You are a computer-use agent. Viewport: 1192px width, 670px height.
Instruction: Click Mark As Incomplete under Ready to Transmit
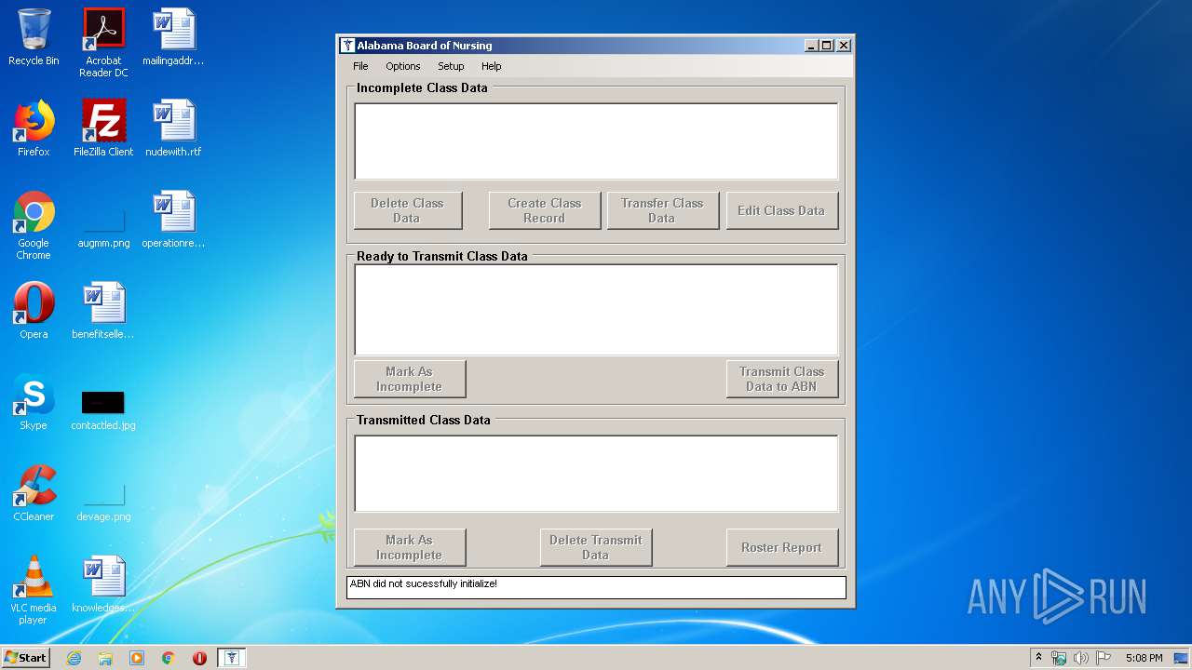coord(410,379)
